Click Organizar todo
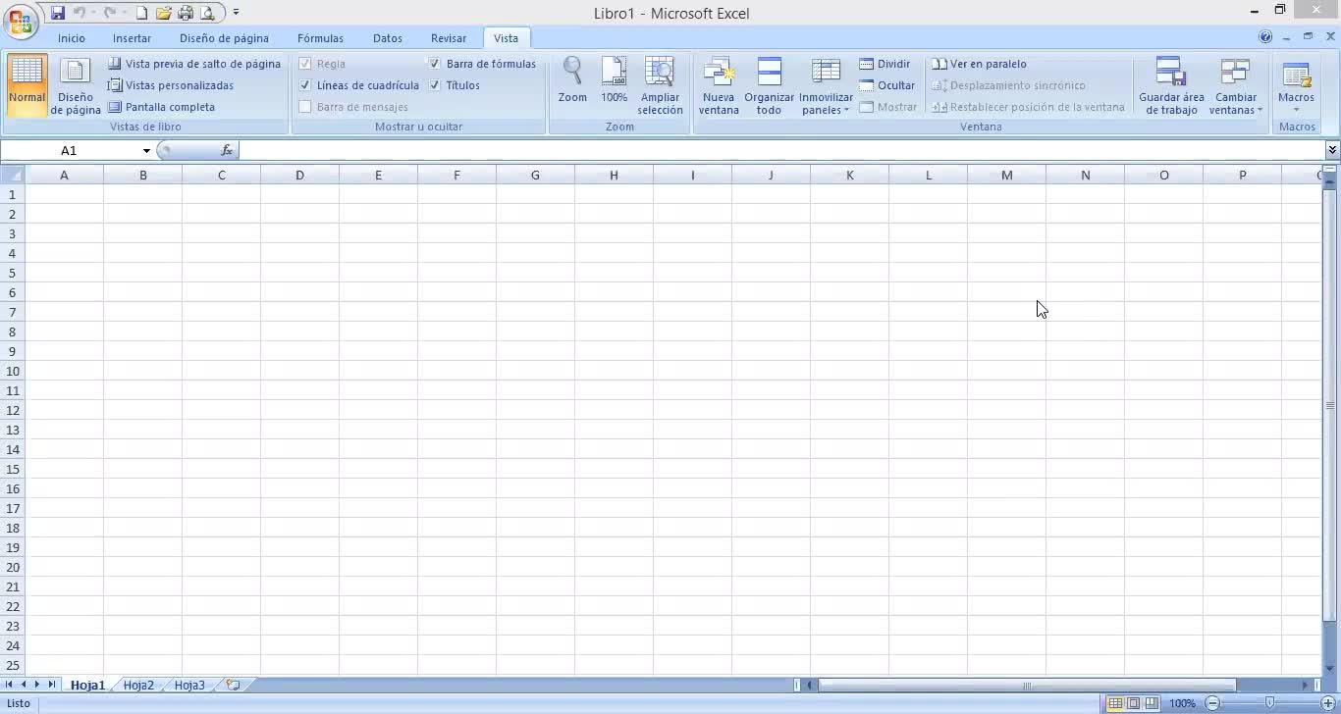The image size is (1341, 714). coord(769,85)
